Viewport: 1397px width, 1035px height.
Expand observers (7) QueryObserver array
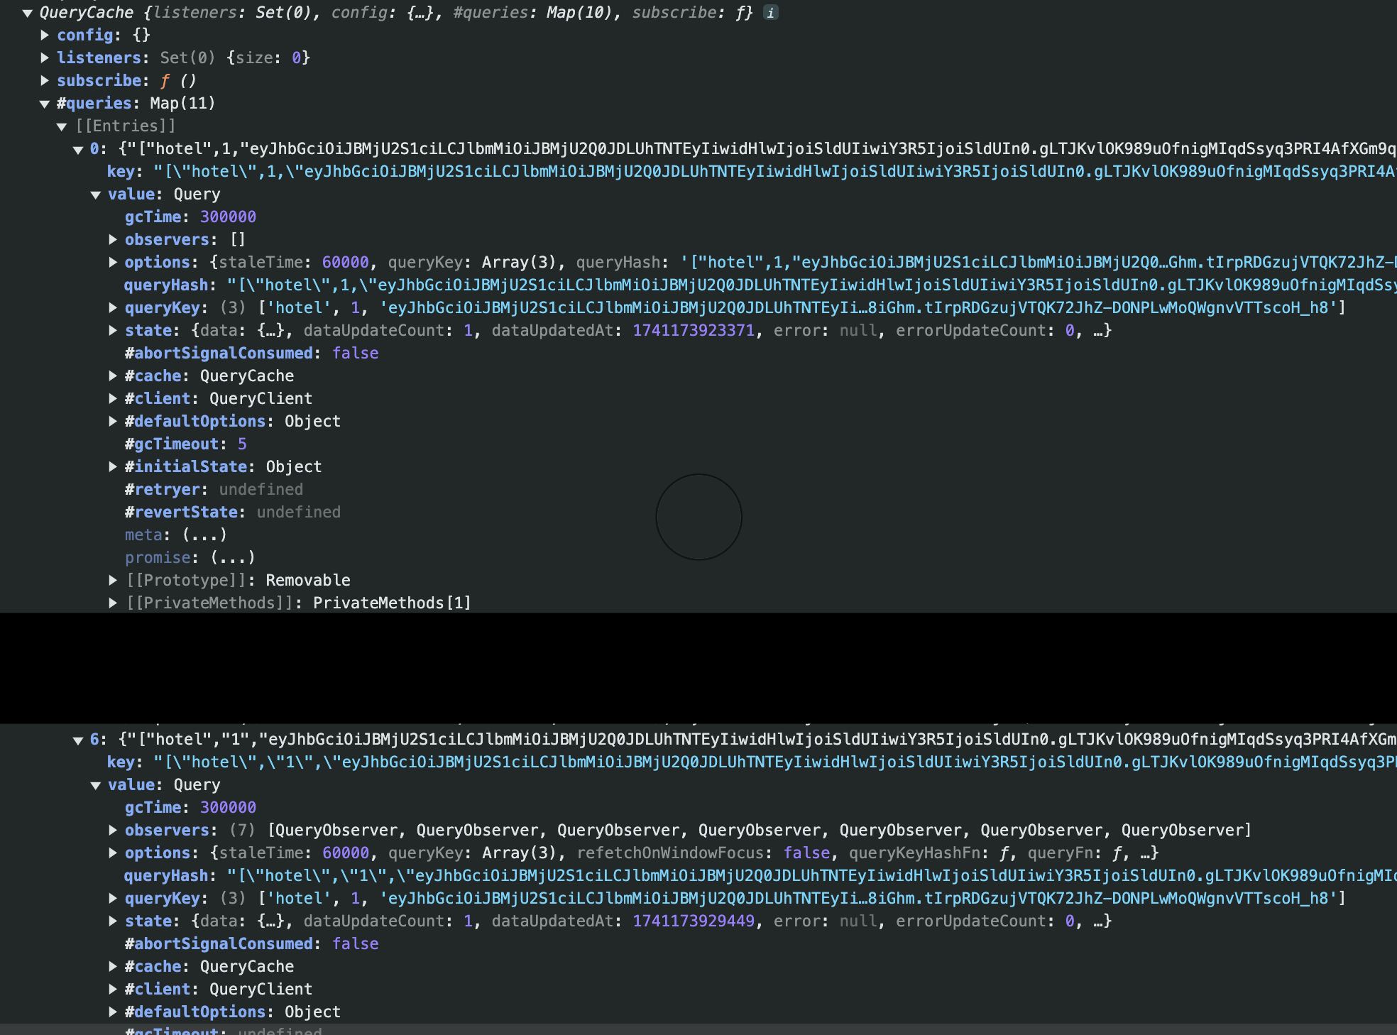point(113,830)
